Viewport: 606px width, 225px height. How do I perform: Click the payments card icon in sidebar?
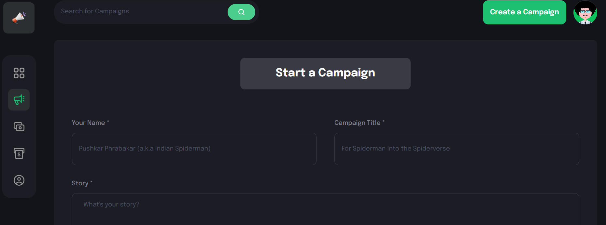click(19, 127)
